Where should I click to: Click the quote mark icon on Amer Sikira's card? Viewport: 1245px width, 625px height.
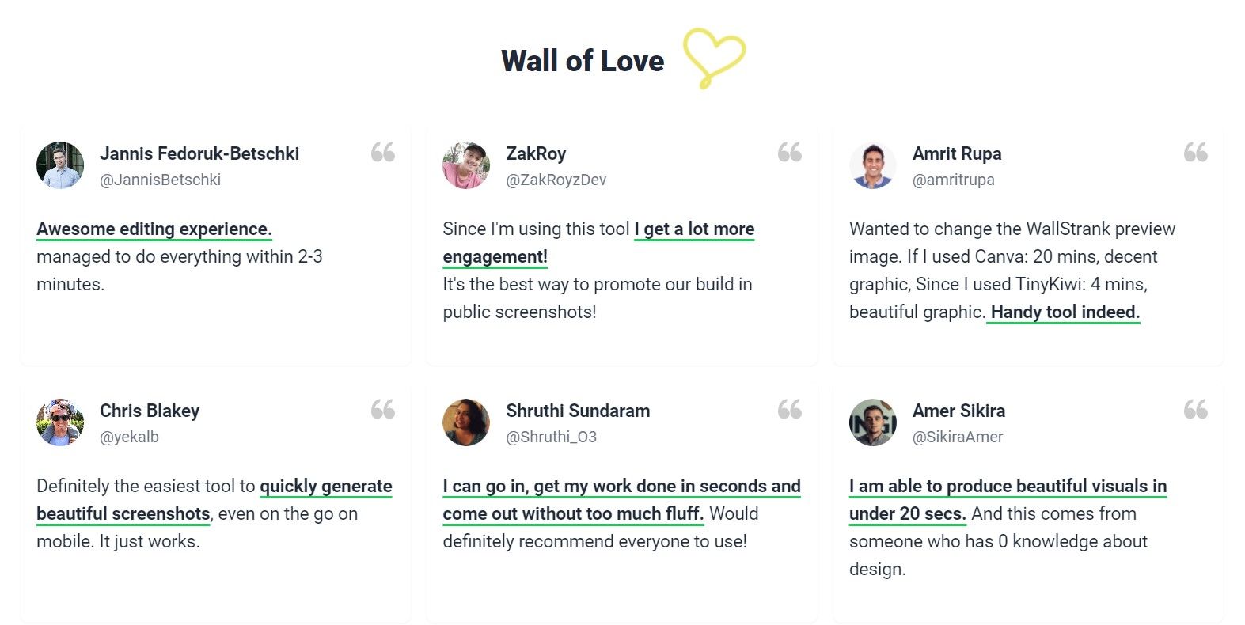click(1196, 409)
